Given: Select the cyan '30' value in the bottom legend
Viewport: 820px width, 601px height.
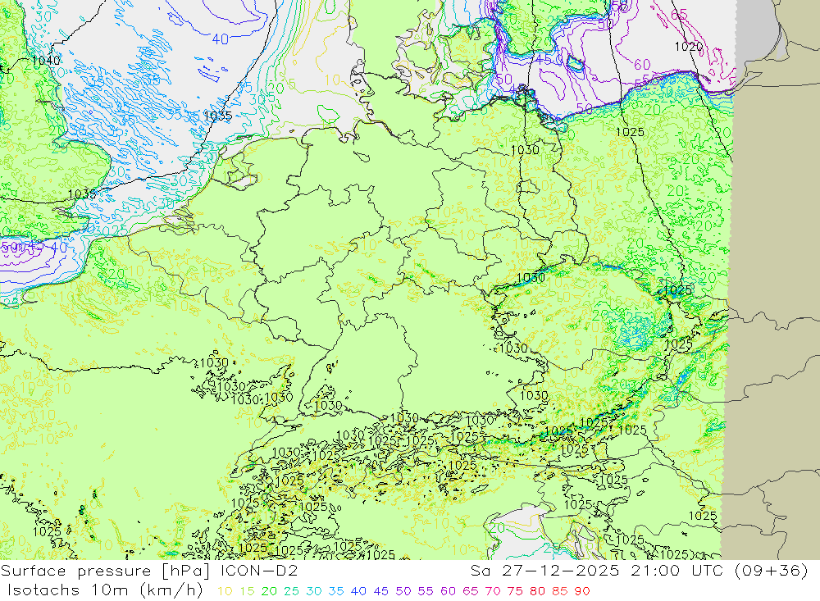Looking at the screenshot, I should pos(314,591).
